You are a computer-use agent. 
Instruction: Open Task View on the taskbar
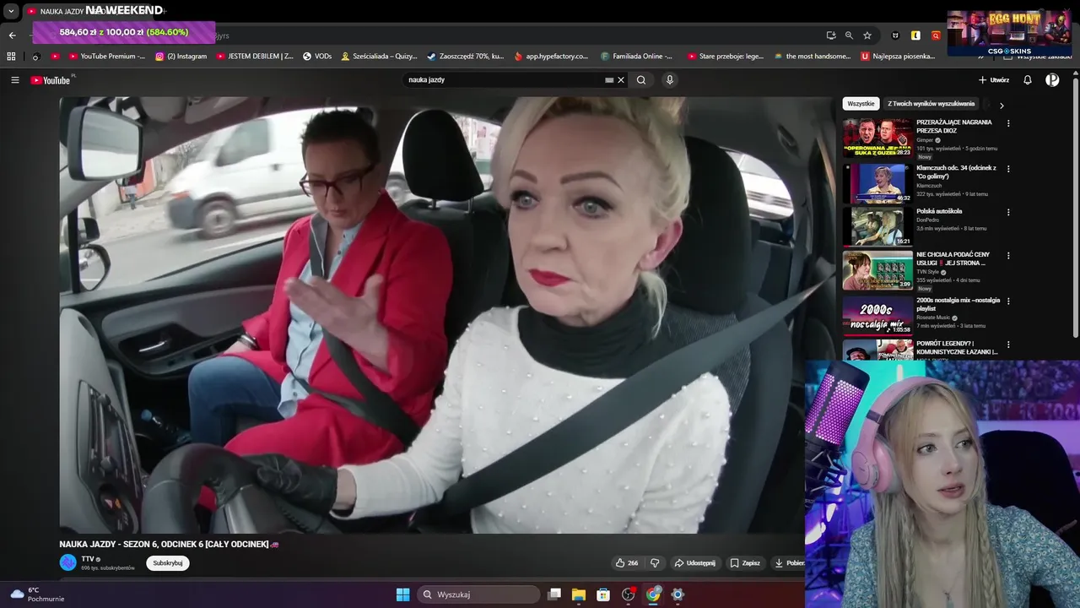554,594
